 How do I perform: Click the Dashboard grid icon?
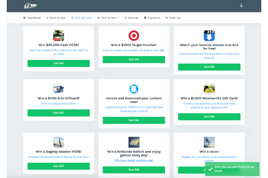point(25,18)
